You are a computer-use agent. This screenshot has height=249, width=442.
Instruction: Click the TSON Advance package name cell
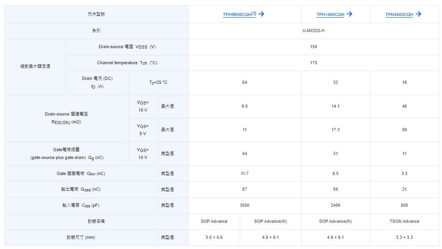coord(404,221)
